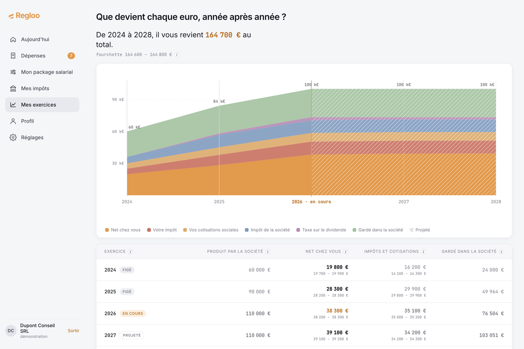Screen dimensions: 524x349
Task: Click the Mes impôts bank icon
Action: (x=13, y=88)
